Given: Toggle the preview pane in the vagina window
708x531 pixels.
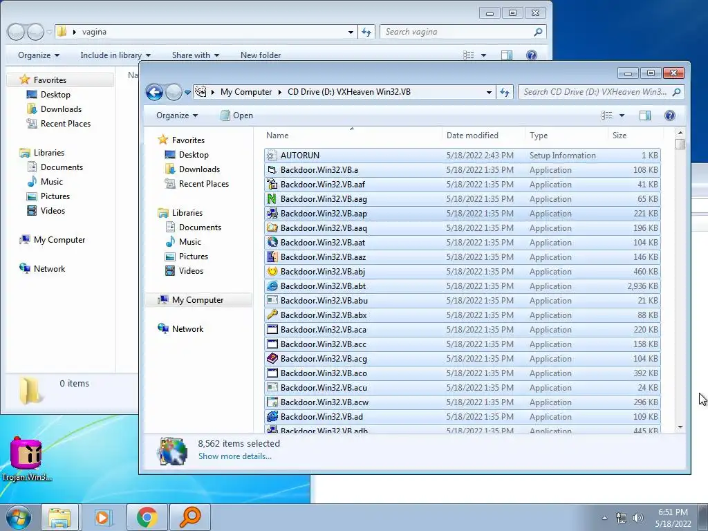Looking at the screenshot, I should pos(507,55).
